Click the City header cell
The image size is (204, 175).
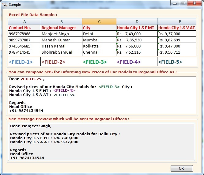point(99,28)
